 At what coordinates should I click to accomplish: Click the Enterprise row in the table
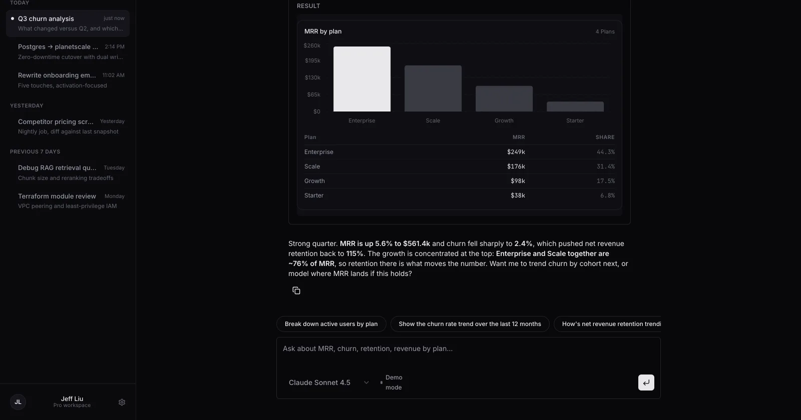pyautogui.click(x=459, y=152)
